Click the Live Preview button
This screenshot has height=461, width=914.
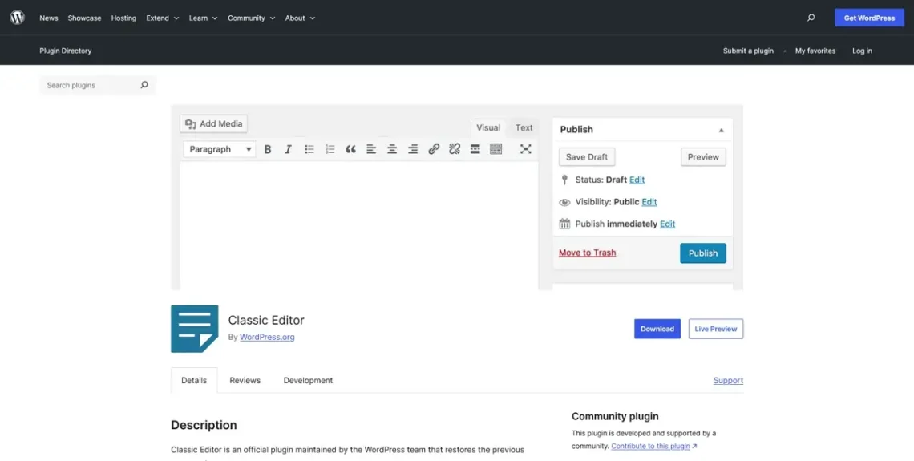715,329
